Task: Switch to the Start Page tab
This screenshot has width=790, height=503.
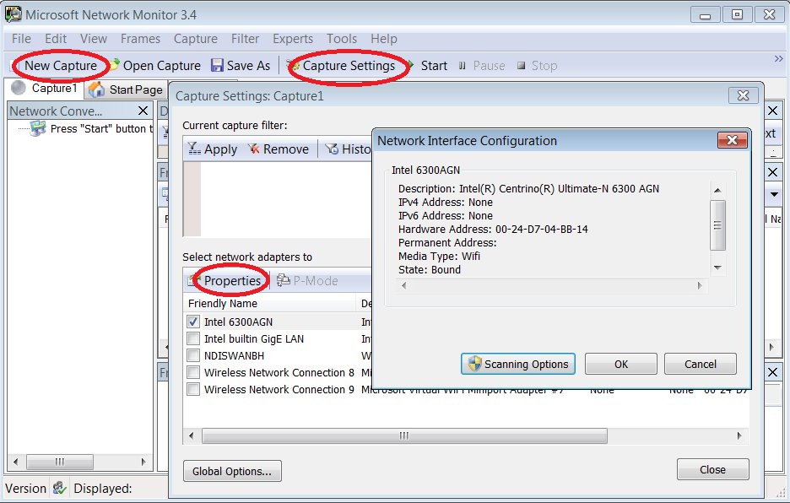Action: click(126, 89)
